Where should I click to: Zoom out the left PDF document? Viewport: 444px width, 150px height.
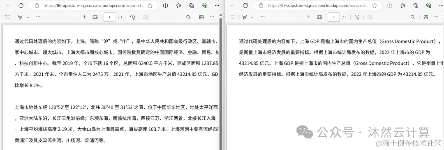pos(74,17)
